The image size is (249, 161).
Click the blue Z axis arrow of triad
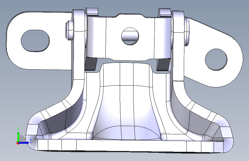point(24,143)
